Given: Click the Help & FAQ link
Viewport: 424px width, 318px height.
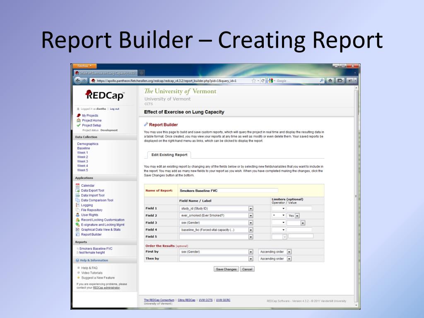Looking at the screenshot, I should (89, 268).
